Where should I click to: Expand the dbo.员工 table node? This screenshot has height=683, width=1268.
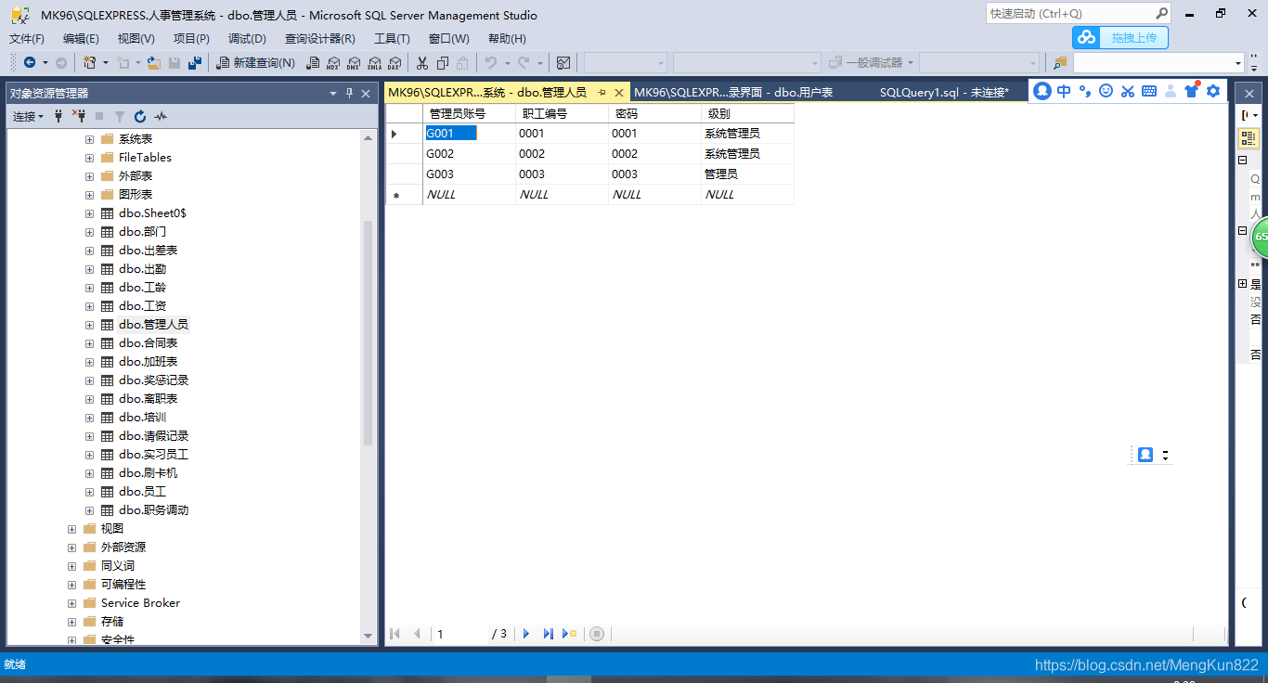(90, 492)
